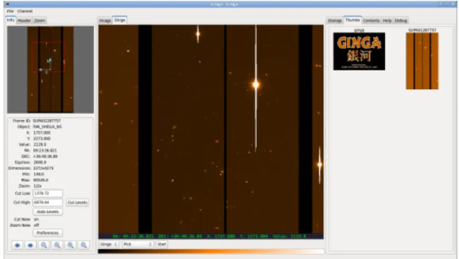Click the Min value 148.0

point(39,174)
